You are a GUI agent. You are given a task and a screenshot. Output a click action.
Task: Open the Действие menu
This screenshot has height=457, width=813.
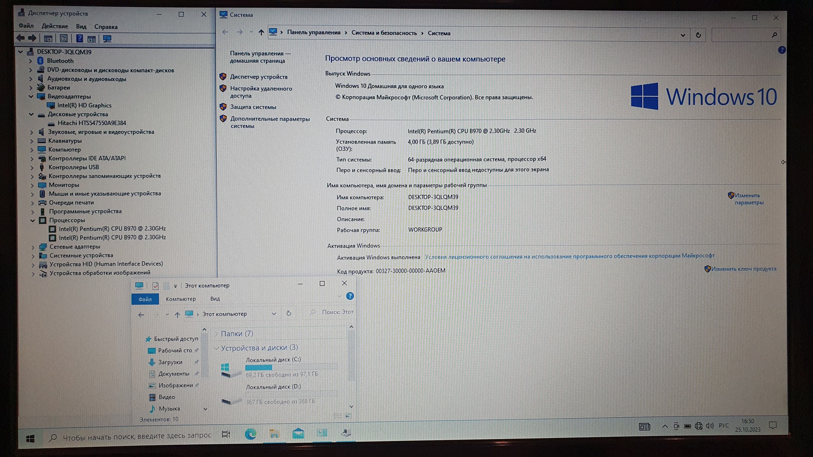pos(55,26)
